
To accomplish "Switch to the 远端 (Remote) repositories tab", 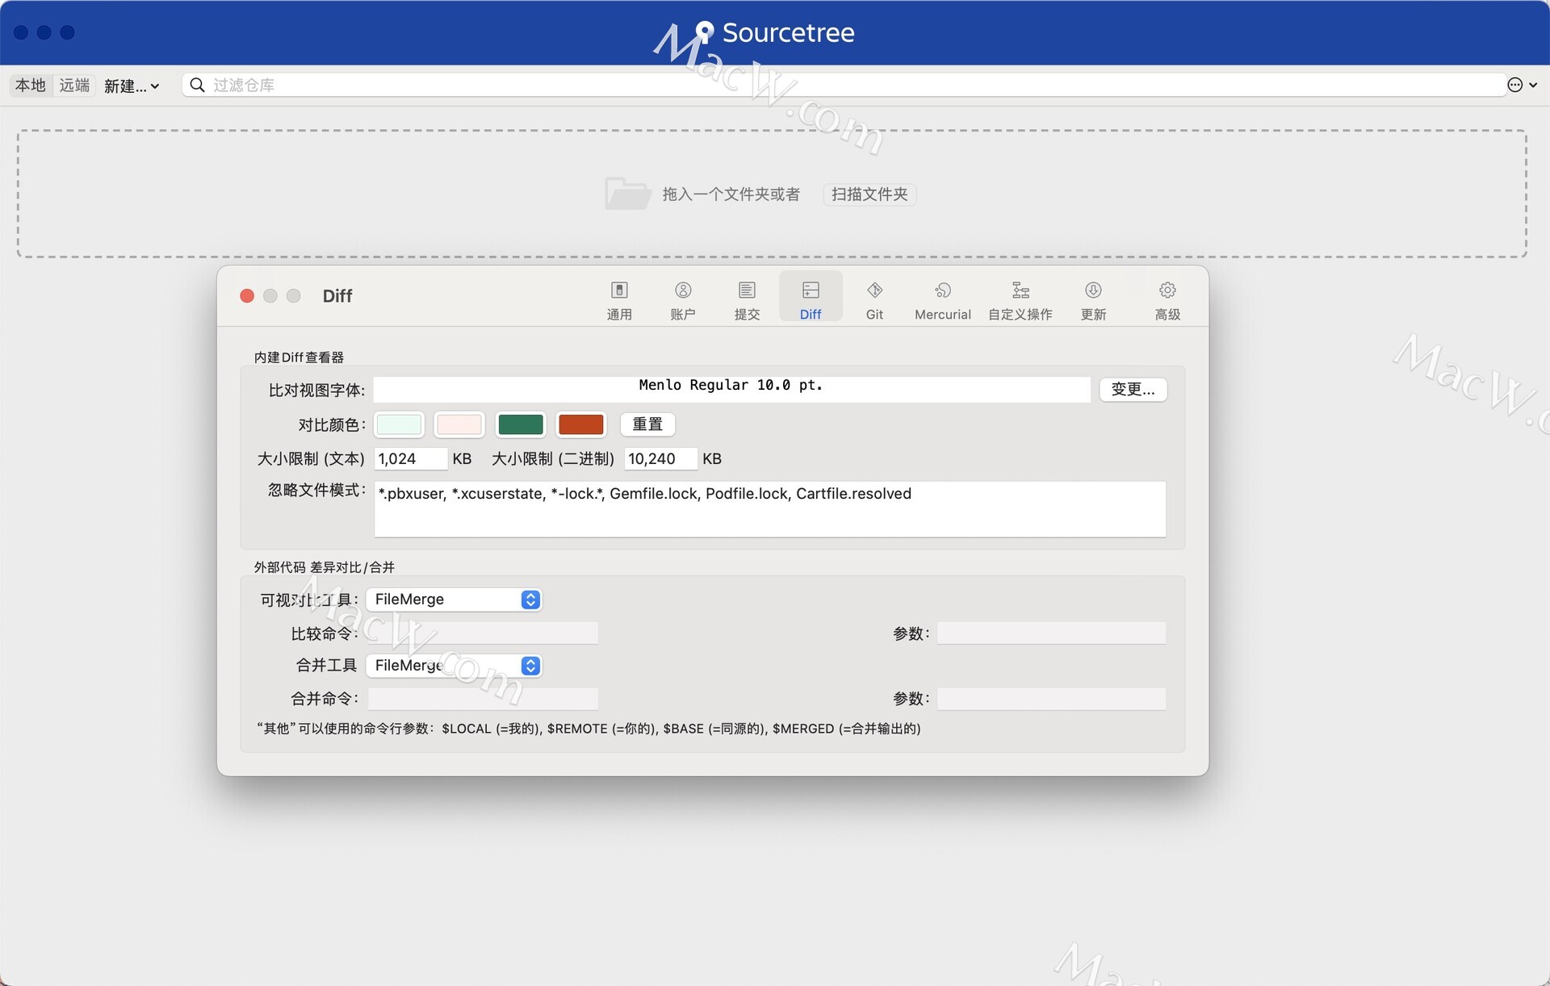I will tap(74, 85).
